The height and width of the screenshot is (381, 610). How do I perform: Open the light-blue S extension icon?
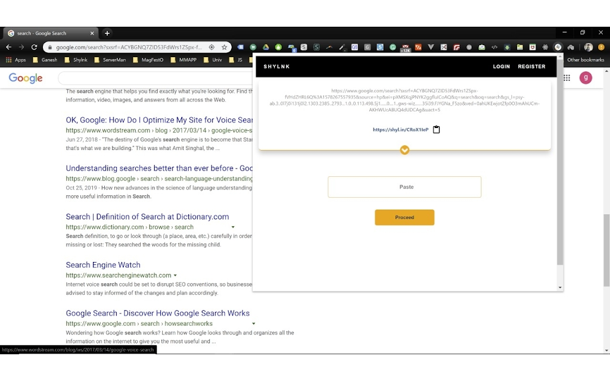(380, 47)
